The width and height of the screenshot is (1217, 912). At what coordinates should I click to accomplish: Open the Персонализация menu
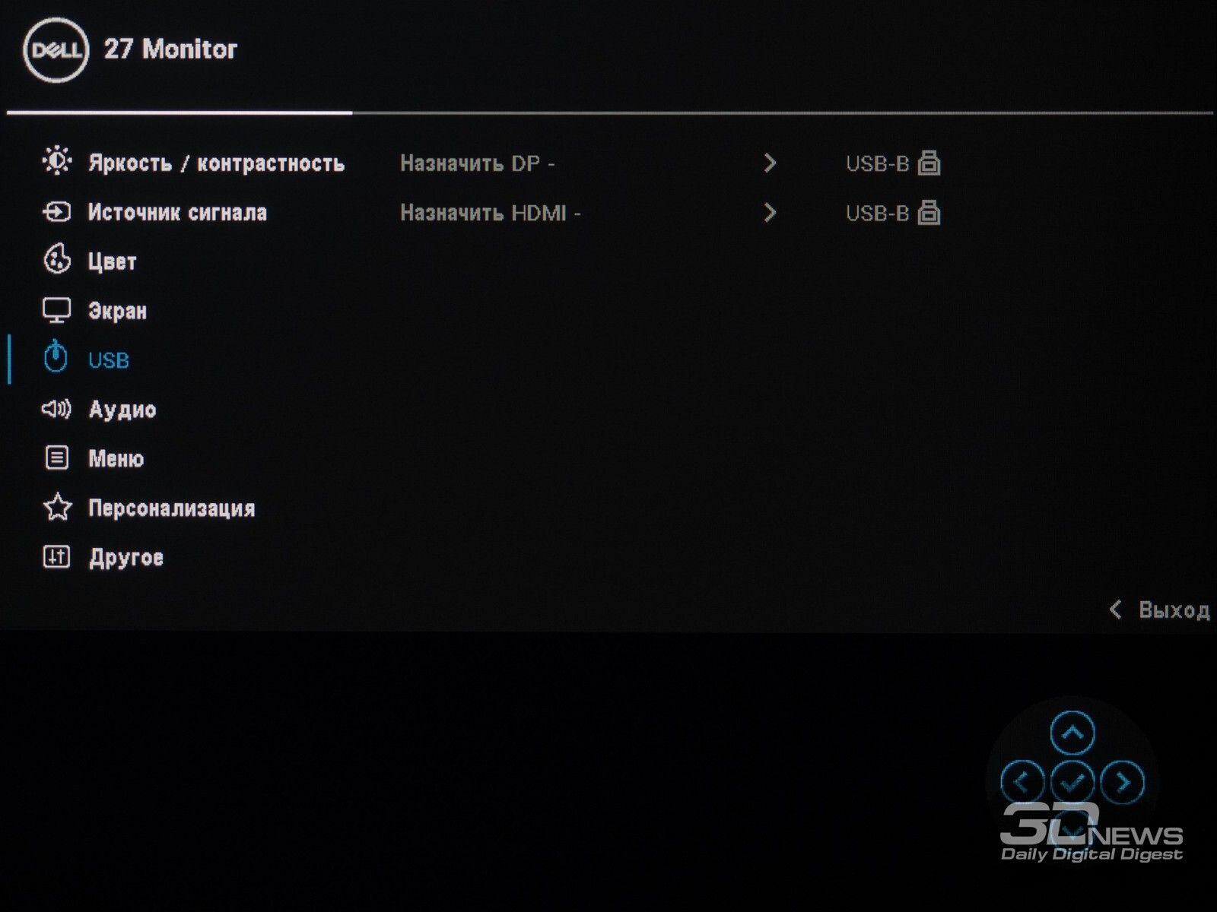tap(171, 508)
